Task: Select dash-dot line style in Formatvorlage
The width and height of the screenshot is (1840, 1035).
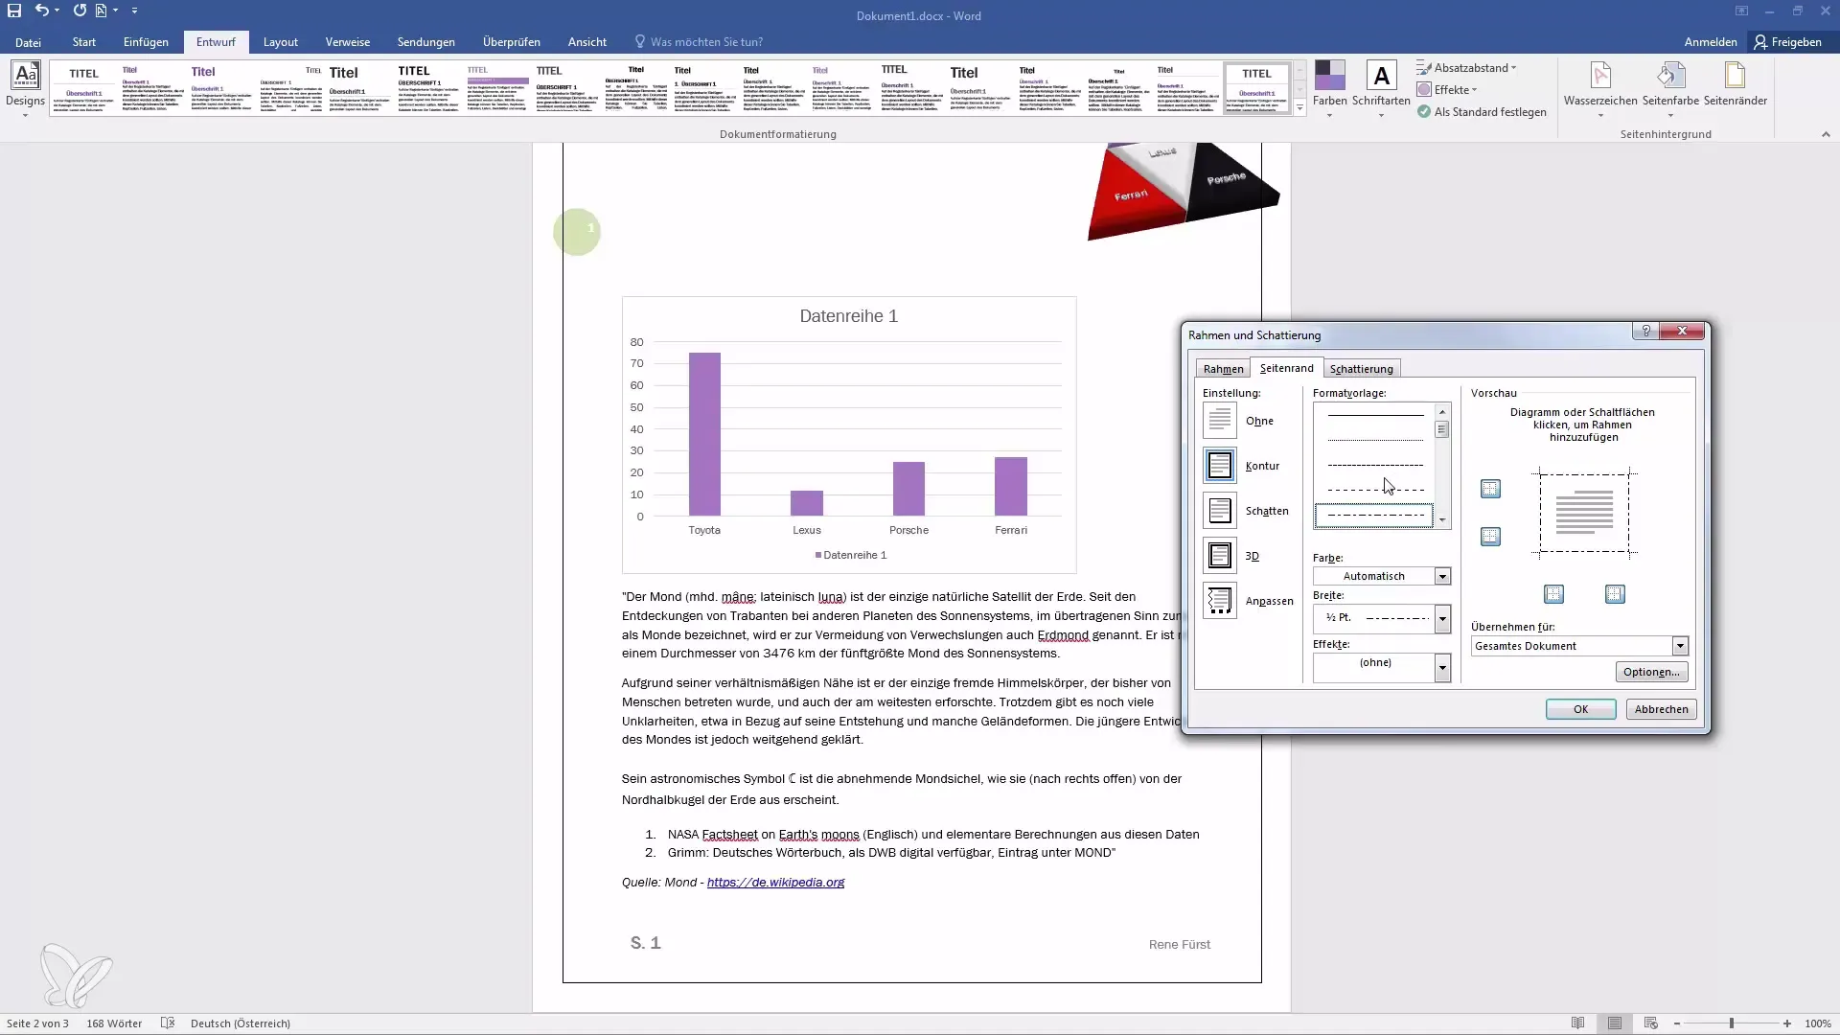Action: coord(1374,516)
